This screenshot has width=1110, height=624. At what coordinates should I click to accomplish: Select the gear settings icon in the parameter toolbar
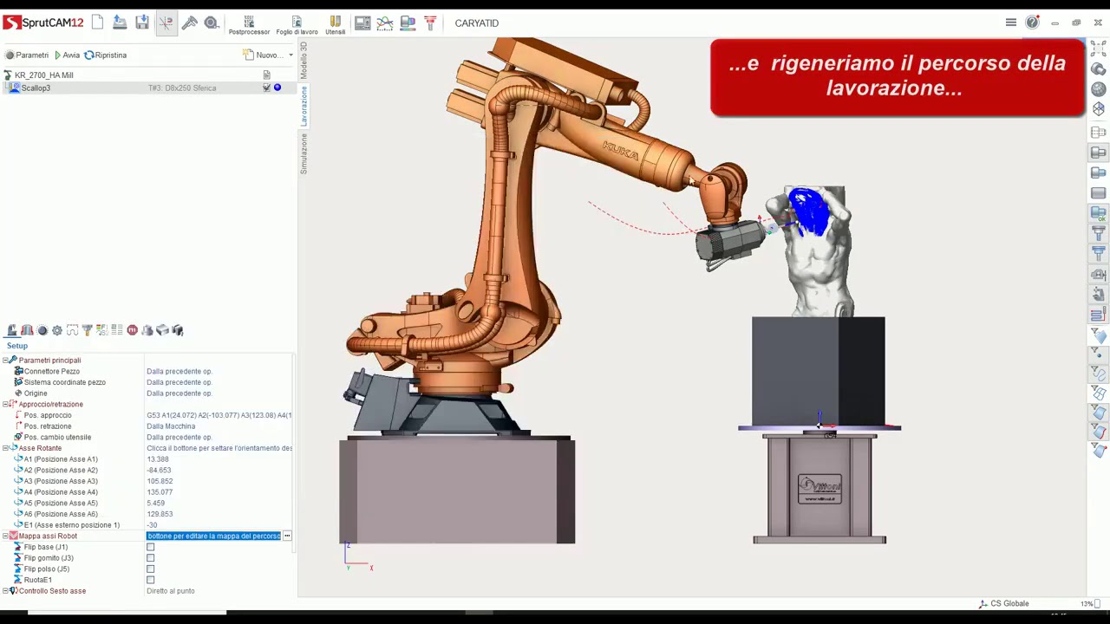point(57,330)
